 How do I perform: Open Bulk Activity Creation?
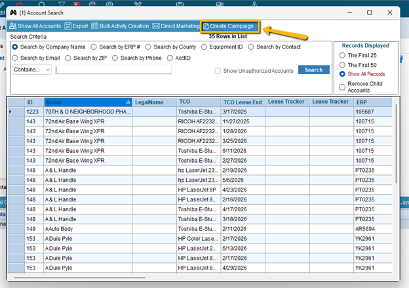pos(120,26)
